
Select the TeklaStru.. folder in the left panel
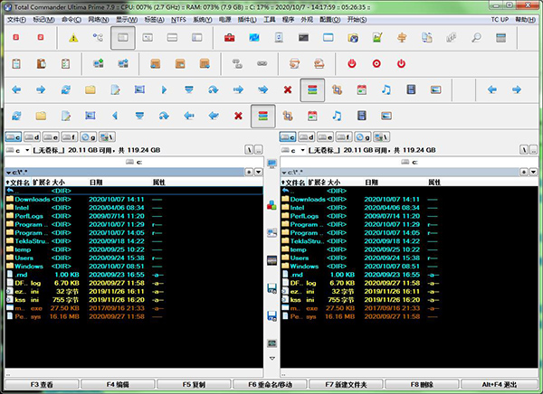pyautogui.click(x=134, y=241)
